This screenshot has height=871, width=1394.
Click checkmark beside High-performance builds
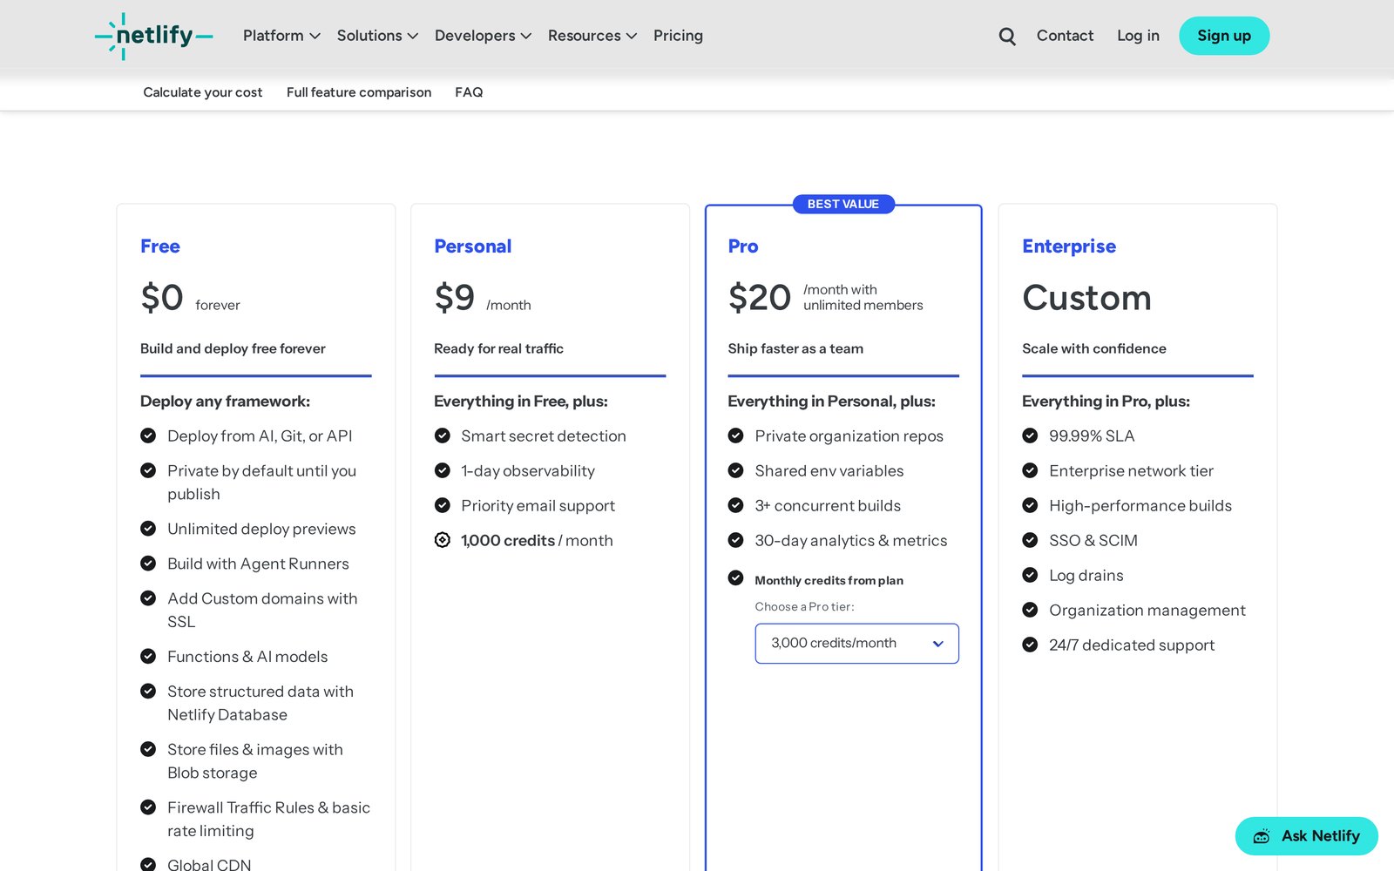point(1030,505)
